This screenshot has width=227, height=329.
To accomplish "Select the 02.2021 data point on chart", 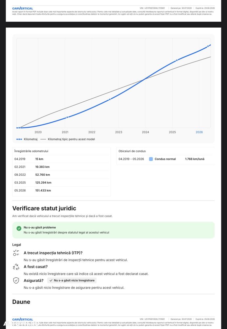I will click(x=67, y=117).
